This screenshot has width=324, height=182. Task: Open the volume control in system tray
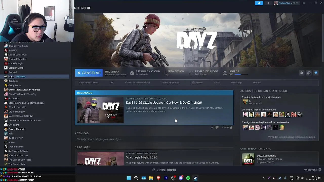(x=302, y=178)
